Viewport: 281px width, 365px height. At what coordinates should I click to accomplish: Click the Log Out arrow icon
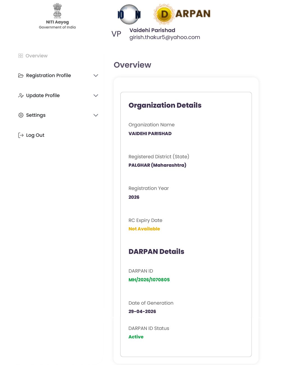(21, 135)
